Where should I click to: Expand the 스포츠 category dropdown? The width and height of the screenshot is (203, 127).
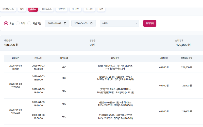click(119, 24)
